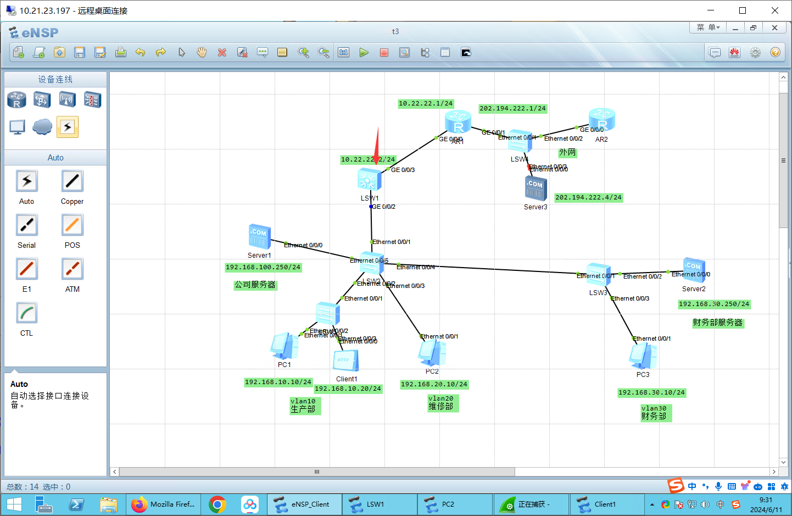The image size is (792, 516).
Task: Stop devices with the red stop button
Action: point(384,52)
